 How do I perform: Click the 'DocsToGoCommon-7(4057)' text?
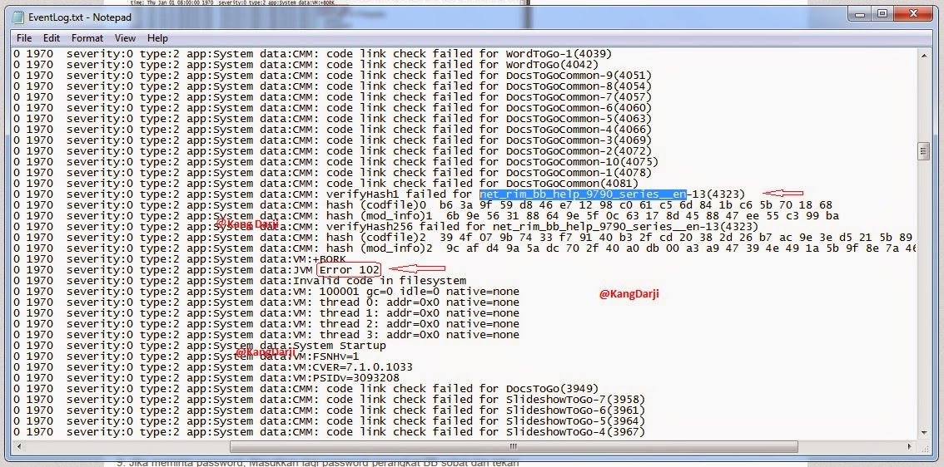(579, 96)
